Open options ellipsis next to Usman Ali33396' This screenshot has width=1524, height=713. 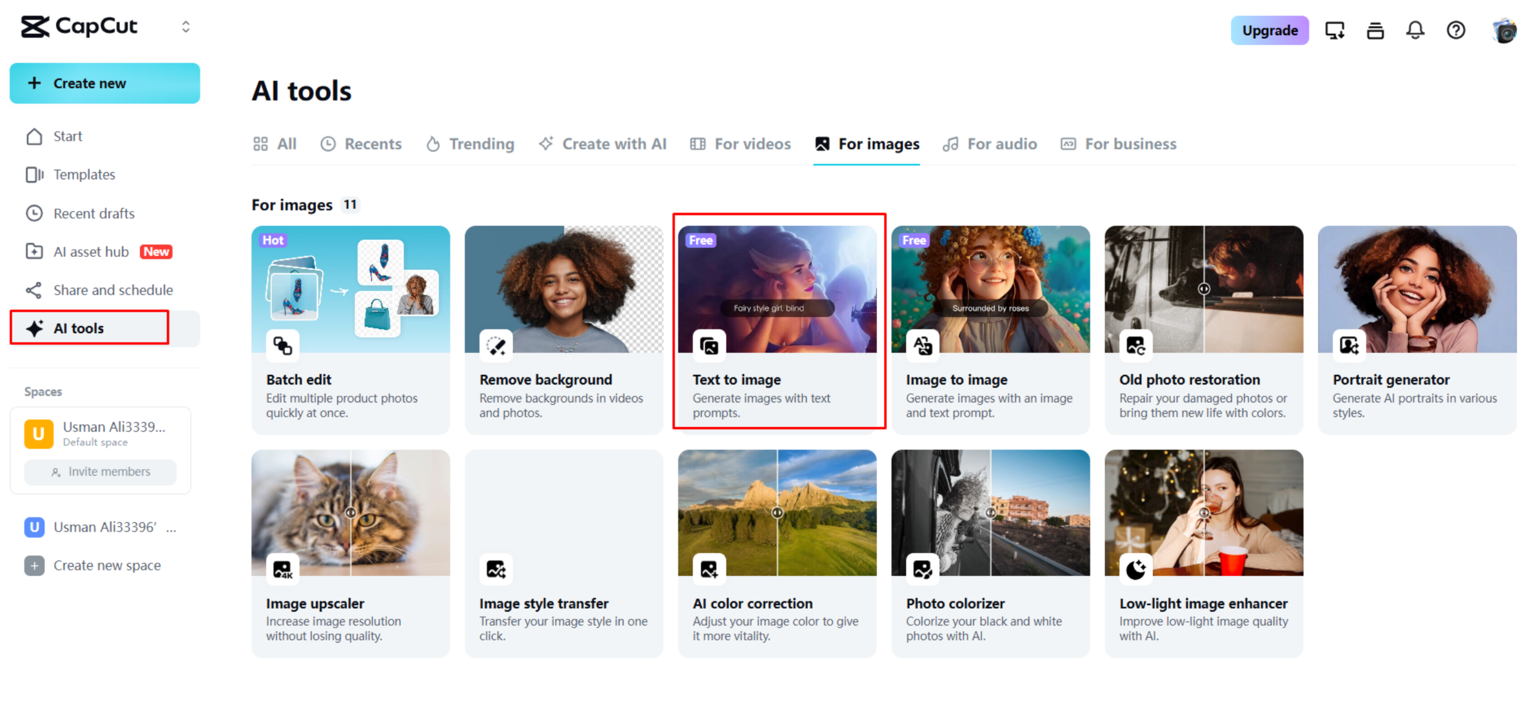pyautogui.click(x=172, y=528)
